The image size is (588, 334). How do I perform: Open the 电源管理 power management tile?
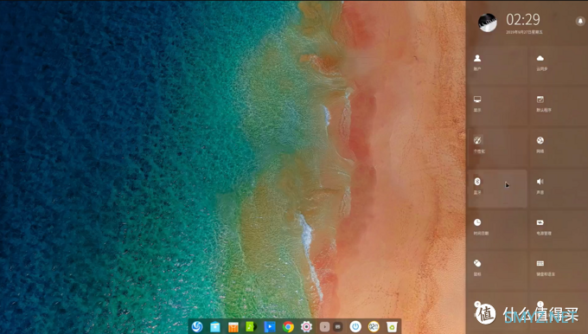click(559, 229)
